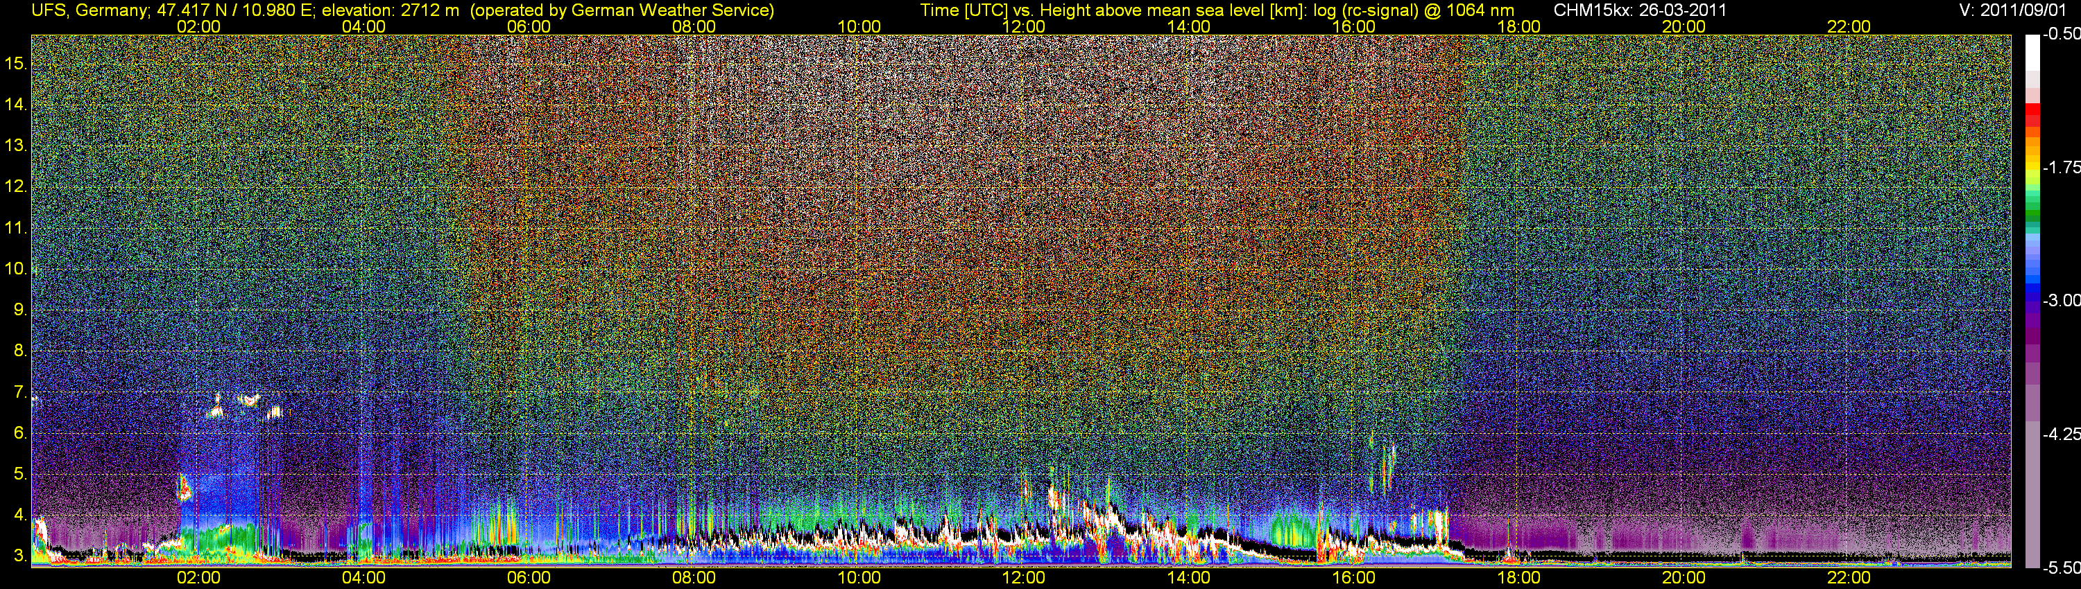
Task: Click the '20:00' label on the bottom time axis
Action: (1684, 578)
